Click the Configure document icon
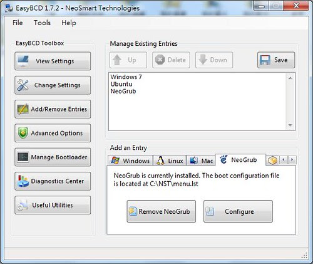 tap(210, 211)
